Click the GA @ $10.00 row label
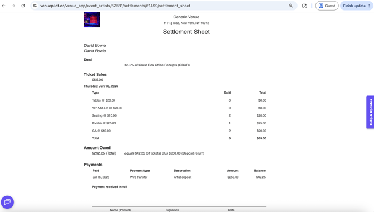 click(101, 131)
